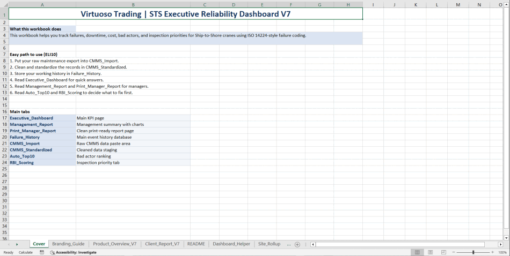
Task: Click the zoom out minus icon
Action: [454, 252]
